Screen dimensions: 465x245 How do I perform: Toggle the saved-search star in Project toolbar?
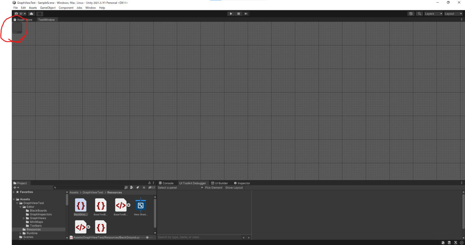(x=143, y=187)
